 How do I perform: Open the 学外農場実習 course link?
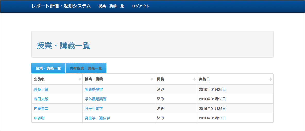point(96,99)
